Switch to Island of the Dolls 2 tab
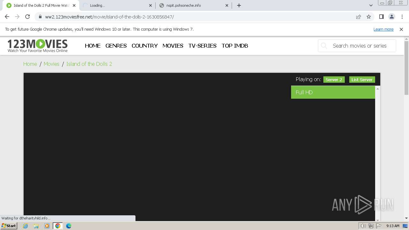The height and width of the screenshot is (230, 409). point(42,5)
